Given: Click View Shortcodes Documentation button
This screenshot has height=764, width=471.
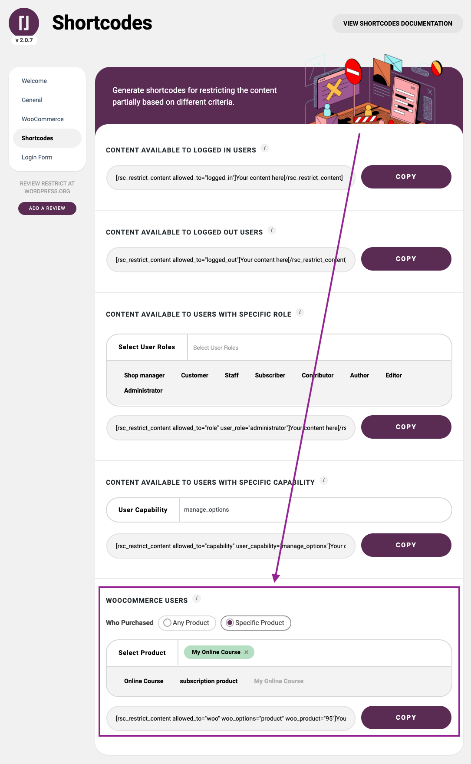Looking at the screenshot, I should pos(398,23).
